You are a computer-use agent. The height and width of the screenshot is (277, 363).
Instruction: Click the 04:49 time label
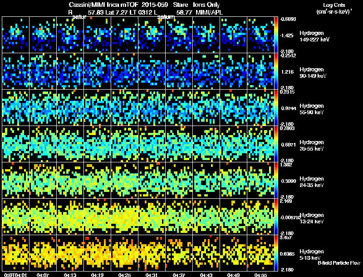click(233, 275)
